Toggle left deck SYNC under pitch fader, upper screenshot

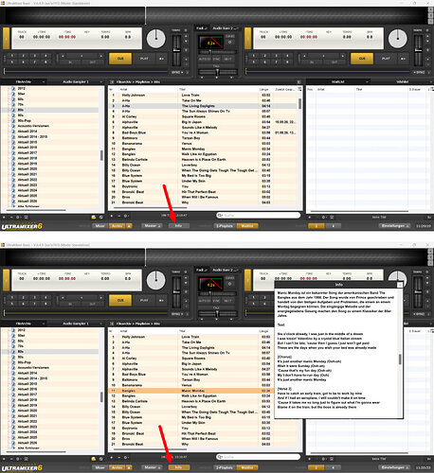(x=176, y=72)
